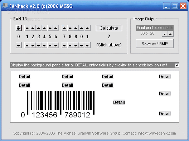Click up arrow above digit 4
Viewport: 189px width, 141px height.
click(x=44, y=28)
